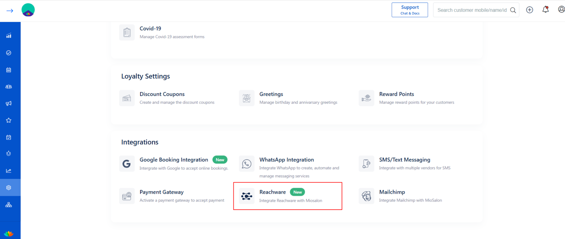Image resolution: width=565 pixels, height=239 pixels.
Task: Click 'Intergrate with Google to accept' description
Action: point(184,168)
